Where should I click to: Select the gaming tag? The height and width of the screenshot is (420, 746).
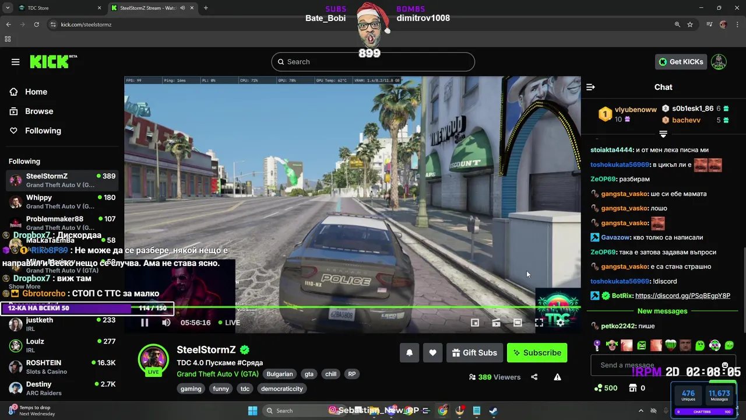pyautogui.click(x=191, y=388)
